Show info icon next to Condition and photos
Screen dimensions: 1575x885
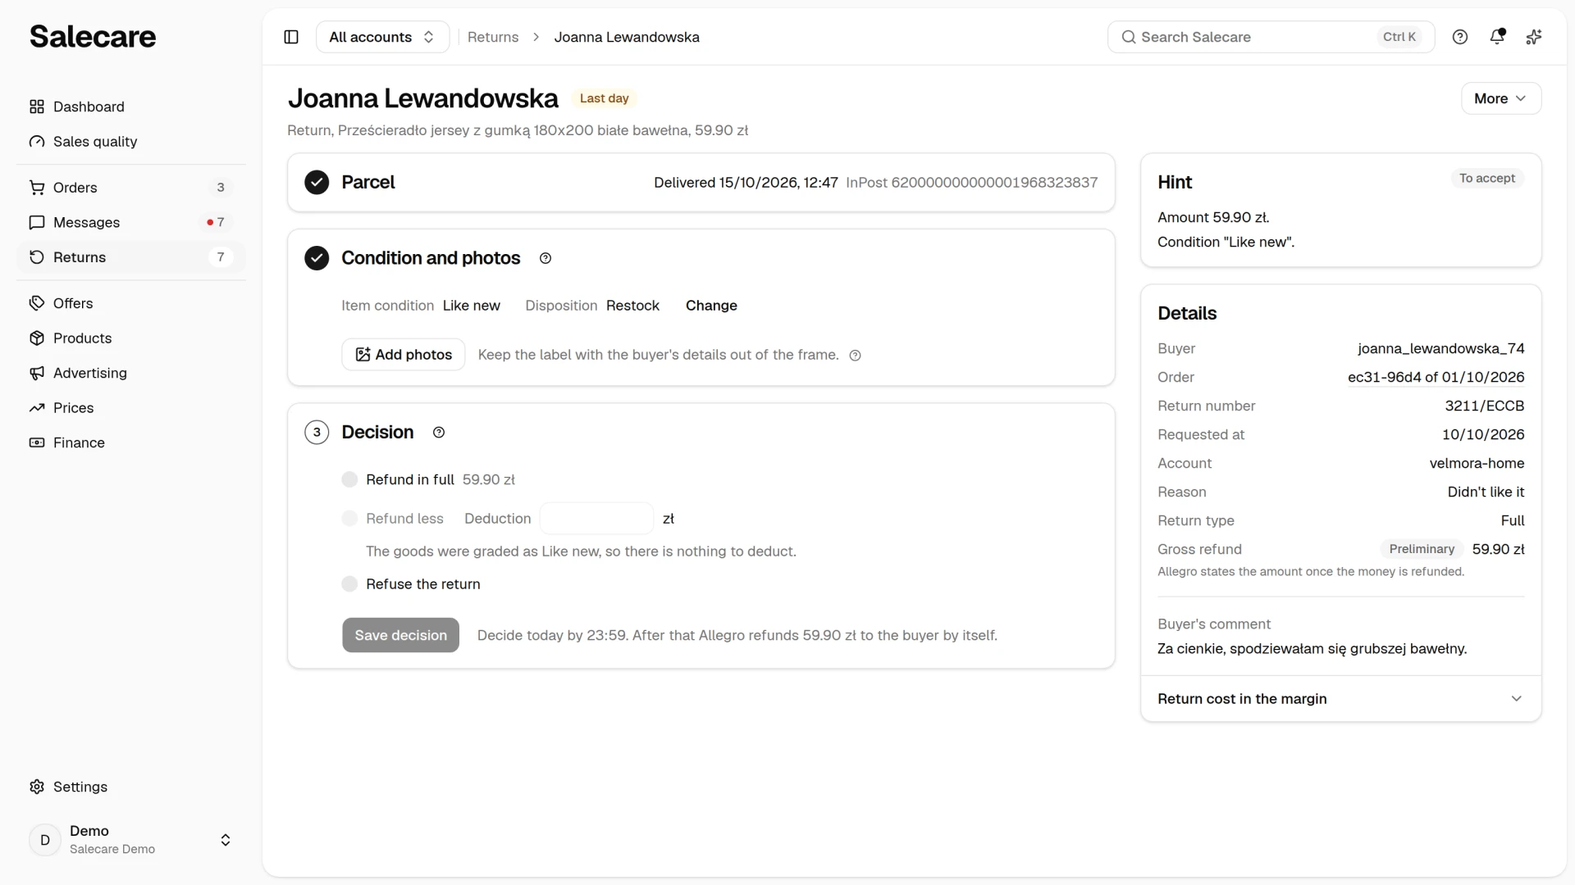[x=546, y=259]
